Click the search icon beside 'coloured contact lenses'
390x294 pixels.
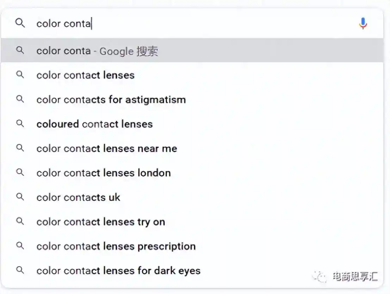(20, 124)
